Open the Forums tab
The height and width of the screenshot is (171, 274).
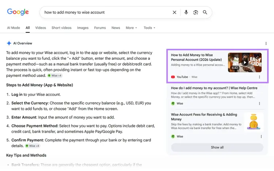click(100, 28)
